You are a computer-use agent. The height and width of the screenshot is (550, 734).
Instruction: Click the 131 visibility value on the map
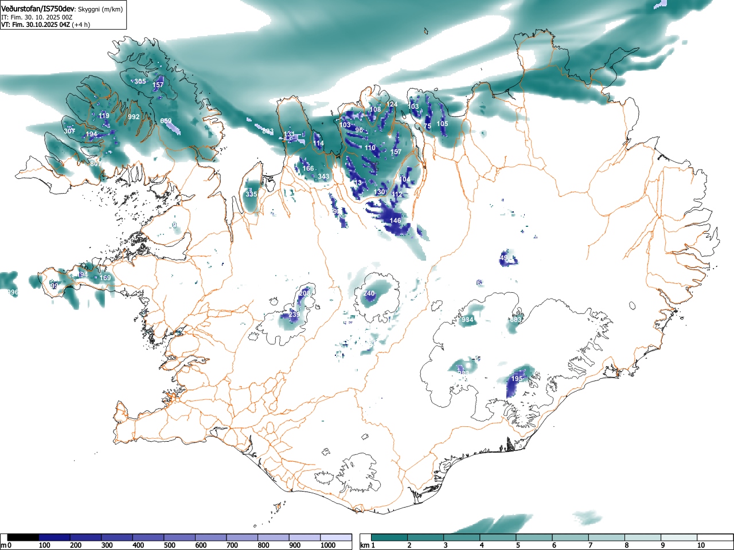(290, 135)
